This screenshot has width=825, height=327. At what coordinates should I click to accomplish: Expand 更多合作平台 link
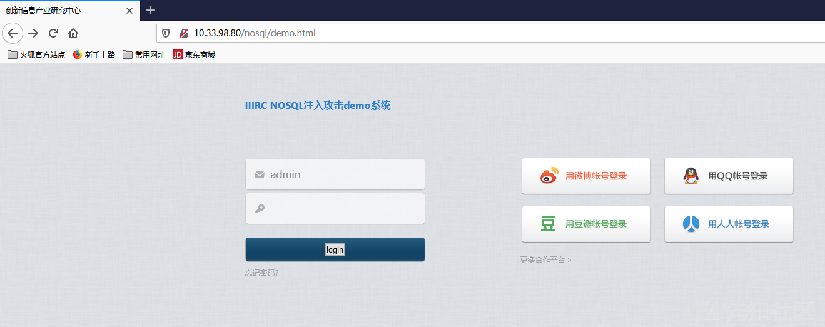click(545, 260)
